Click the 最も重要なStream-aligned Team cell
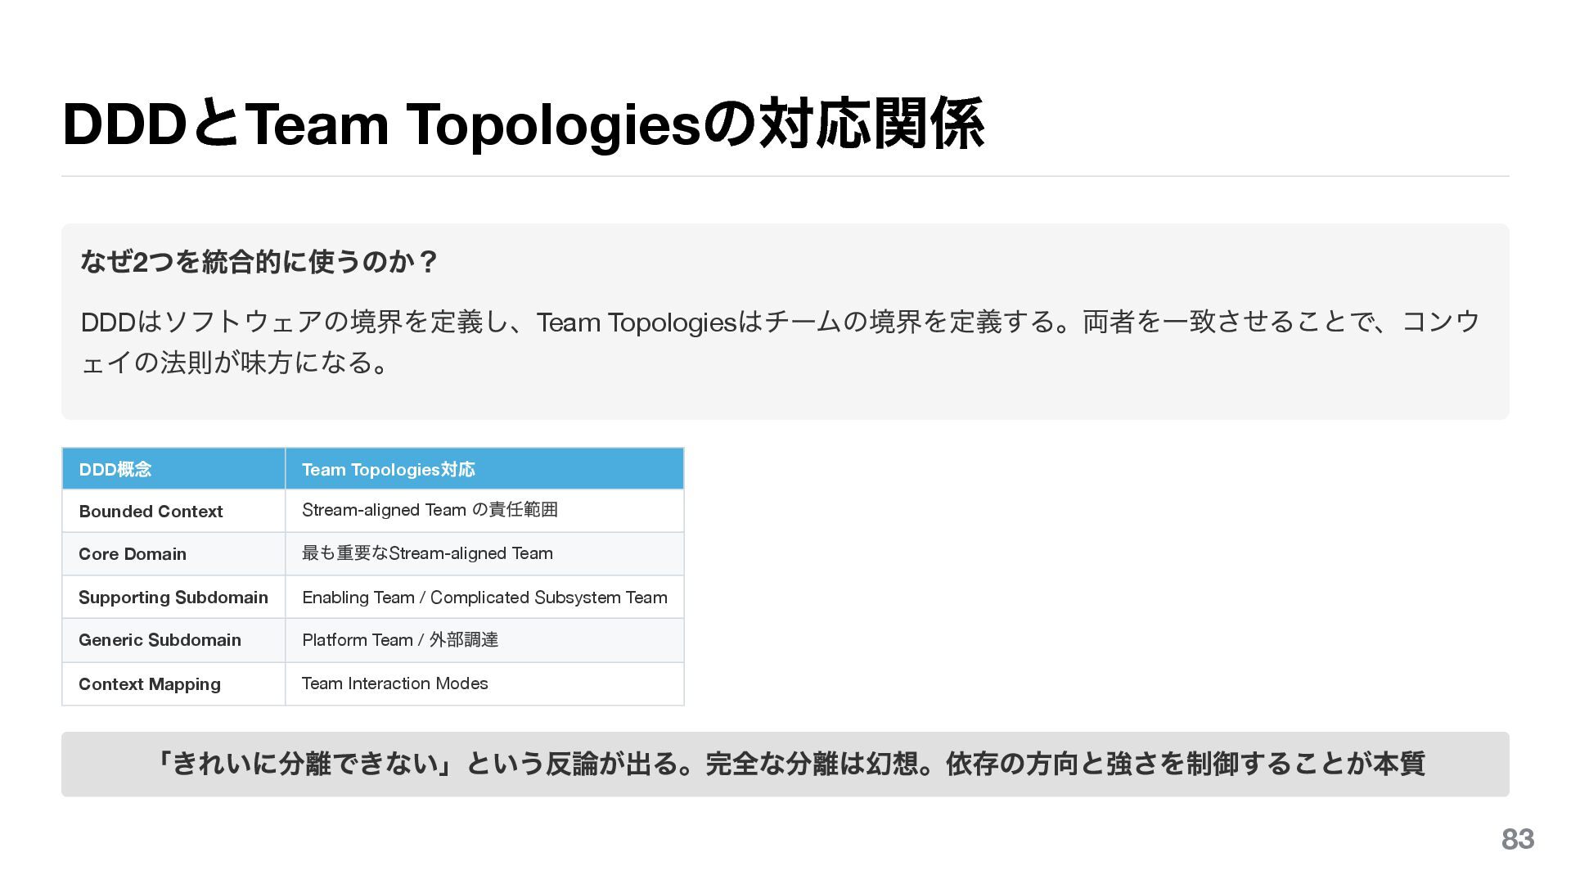The image size is (1571, 884). pyautogui.click(x=427, y=553)
